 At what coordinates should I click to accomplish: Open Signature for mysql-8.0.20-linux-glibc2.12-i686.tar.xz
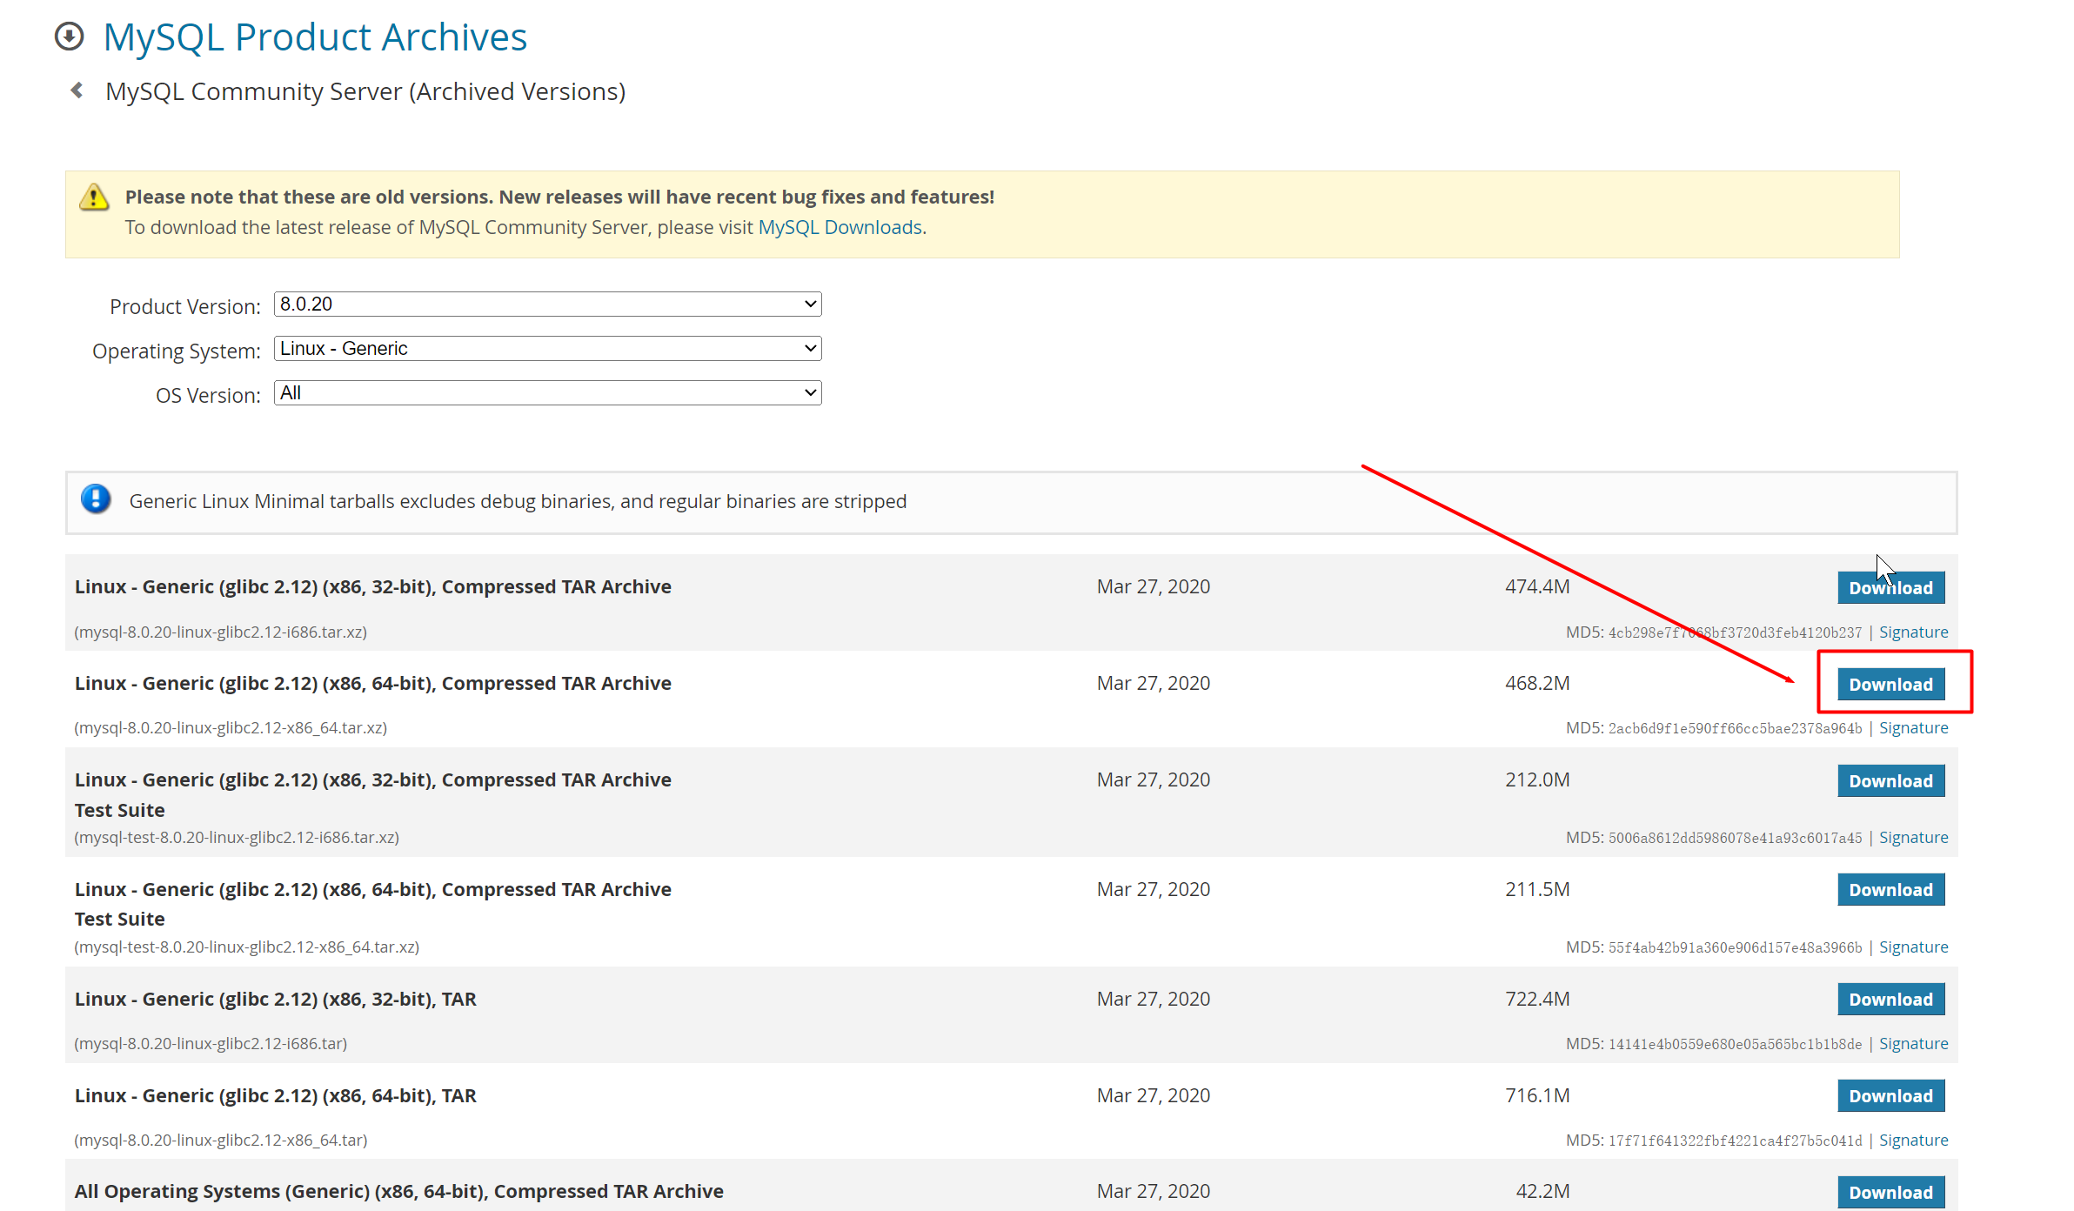(1913, 632)
